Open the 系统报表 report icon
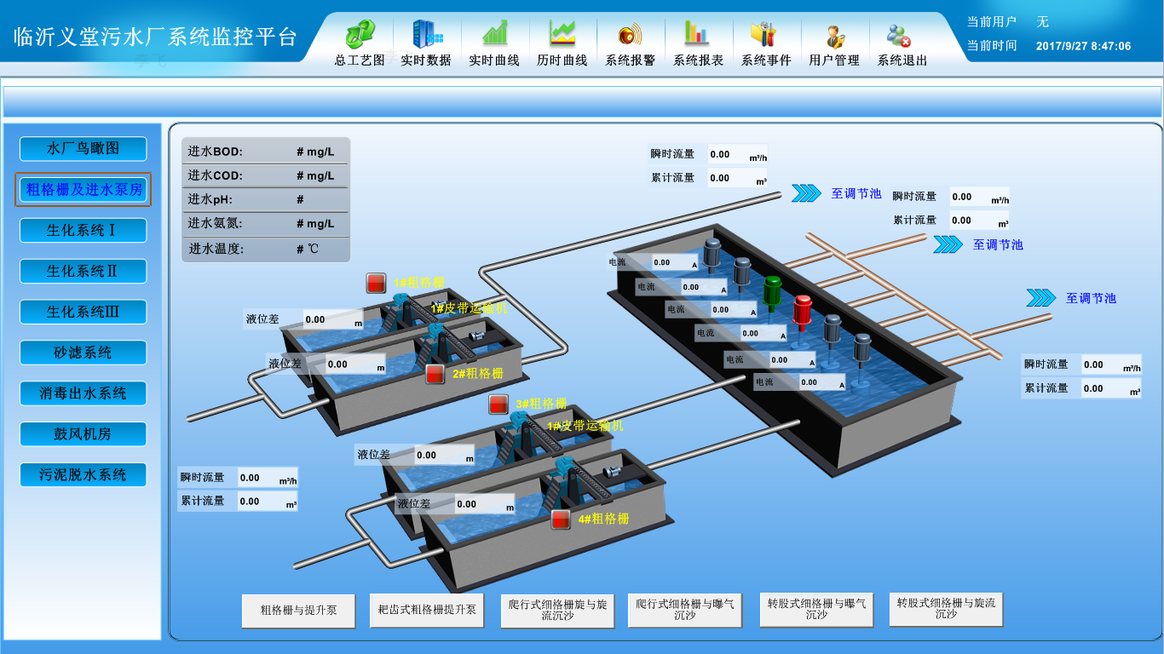Viewport: 1164px width, 654px height. point(697,35)
